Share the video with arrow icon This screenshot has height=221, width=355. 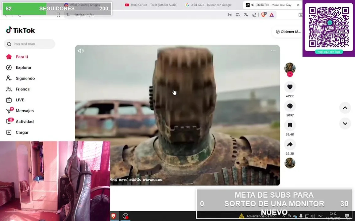coord(290,145)
